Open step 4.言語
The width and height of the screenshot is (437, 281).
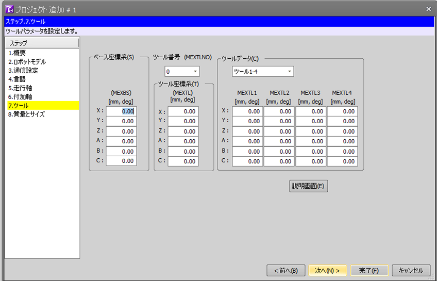click(x=17, y=79)
